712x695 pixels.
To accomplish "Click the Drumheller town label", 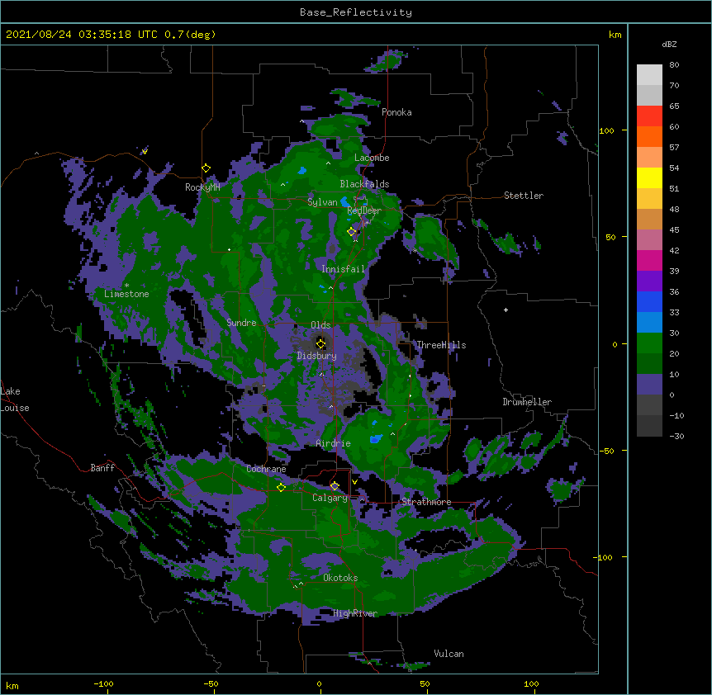I will click(x=527, y=402).
